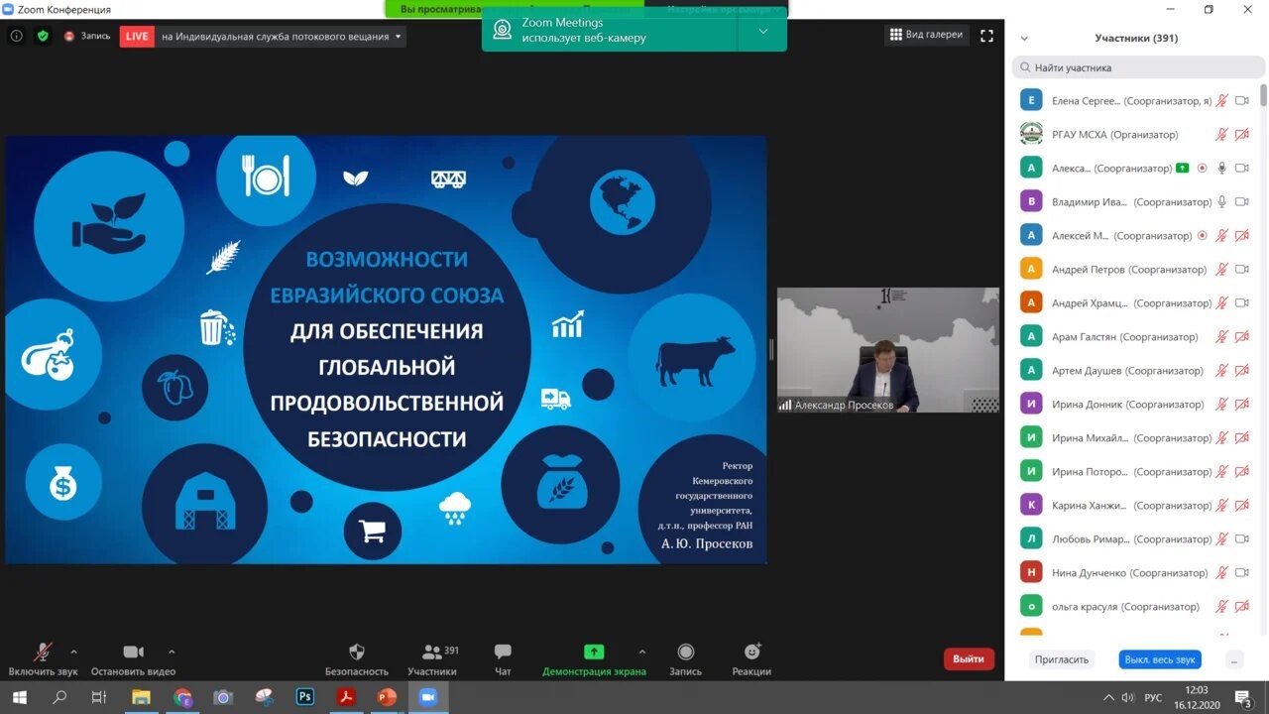This screenshot has width=1269, height=714.
Task: Expand screen share options chevron
Action: tap(641, 652)
